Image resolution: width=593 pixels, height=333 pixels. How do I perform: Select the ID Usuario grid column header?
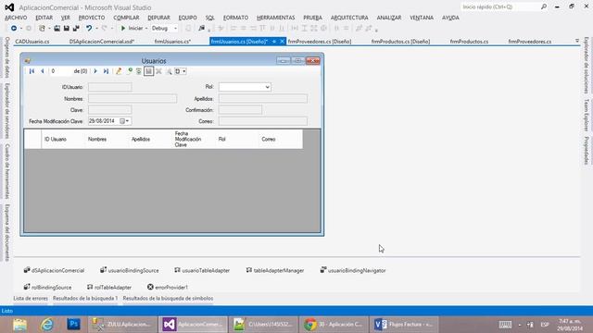(63, 139)
